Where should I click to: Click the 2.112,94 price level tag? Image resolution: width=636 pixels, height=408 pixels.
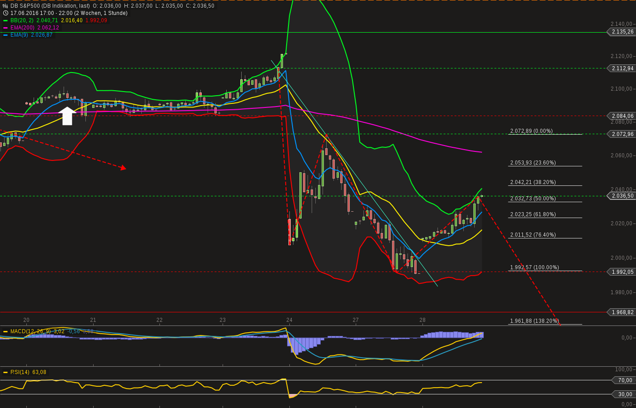click(x=621, y=68)
